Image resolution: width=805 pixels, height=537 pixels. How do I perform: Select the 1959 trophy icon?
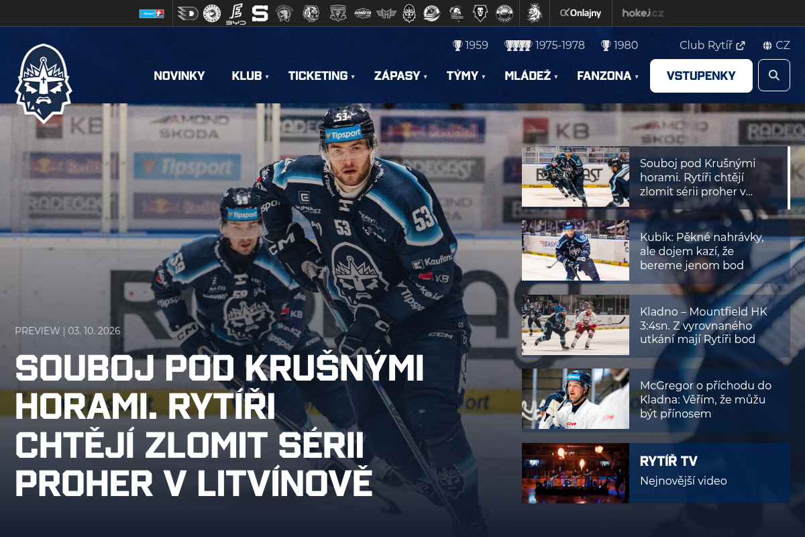click(458, 46)
